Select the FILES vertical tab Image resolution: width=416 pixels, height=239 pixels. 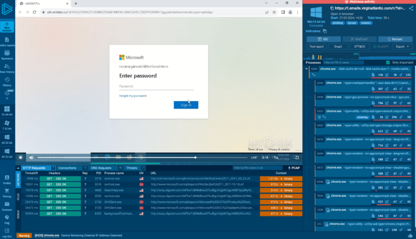tap(18, 197)
